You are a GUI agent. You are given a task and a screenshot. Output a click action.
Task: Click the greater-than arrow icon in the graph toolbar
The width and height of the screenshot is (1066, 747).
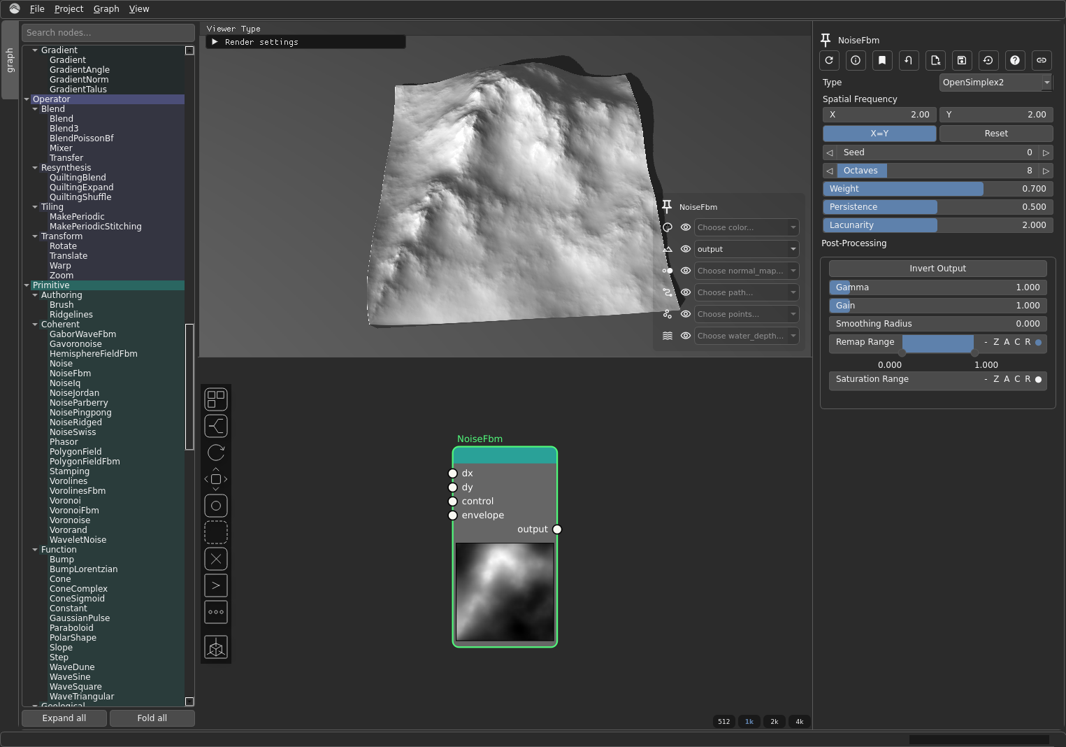[216, 585]
